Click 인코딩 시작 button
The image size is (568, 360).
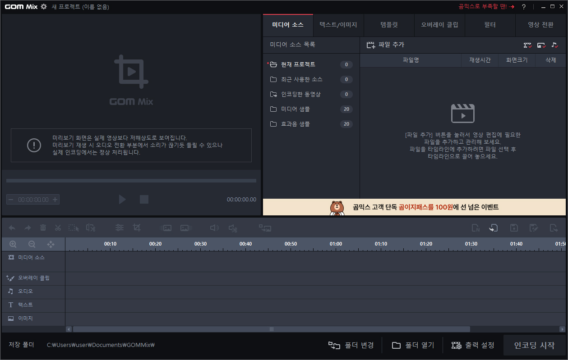535,346
